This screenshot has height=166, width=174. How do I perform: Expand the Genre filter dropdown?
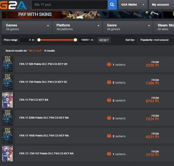pos(128,27)
